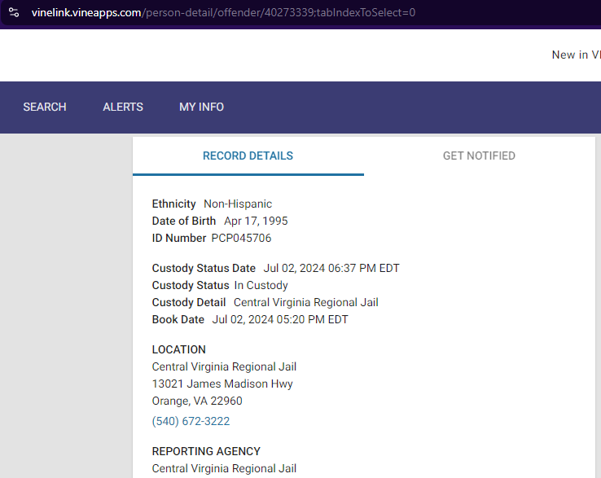The height and width of the screenshot is (478, 601).
Task: Open the site information icon in address bar
Action: pyautogui.click(x=14, y=12)
